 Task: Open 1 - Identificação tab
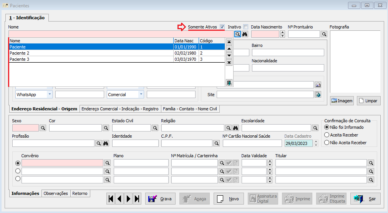27,18
